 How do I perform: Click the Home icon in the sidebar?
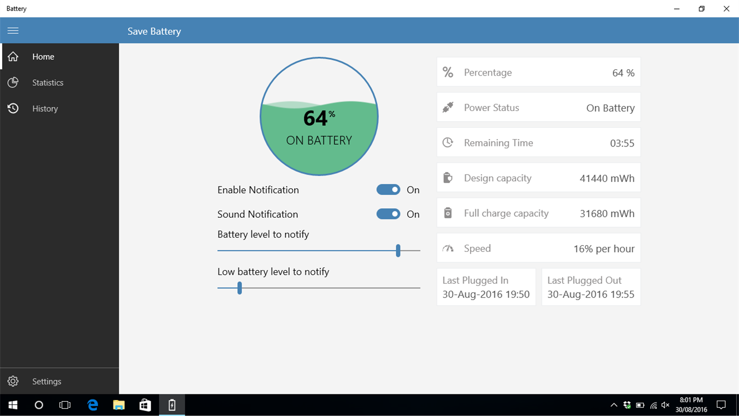pyautogui.click(x=13, y=57)
